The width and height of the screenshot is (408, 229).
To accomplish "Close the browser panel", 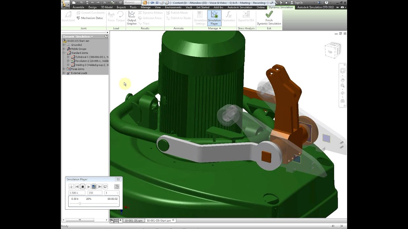I will pyautogui.click(x=107, y=32).
